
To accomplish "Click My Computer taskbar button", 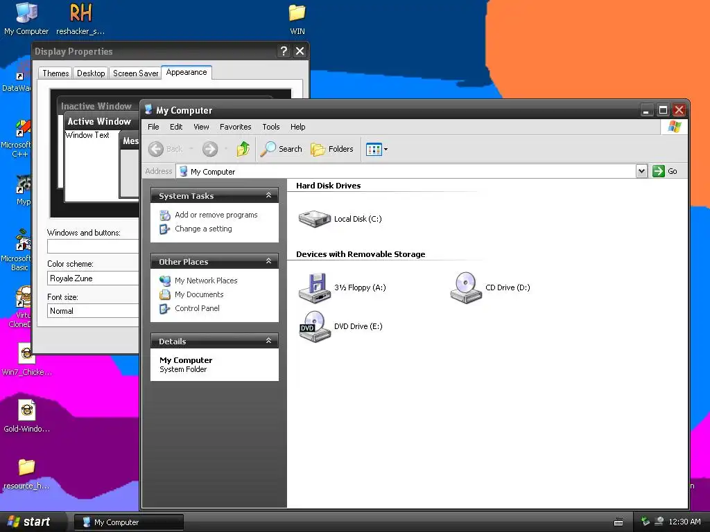I will [x=129, y=522].
